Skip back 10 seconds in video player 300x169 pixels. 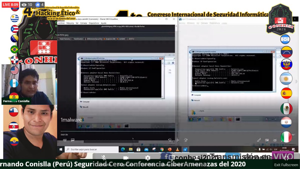click(x=170, y=140)
